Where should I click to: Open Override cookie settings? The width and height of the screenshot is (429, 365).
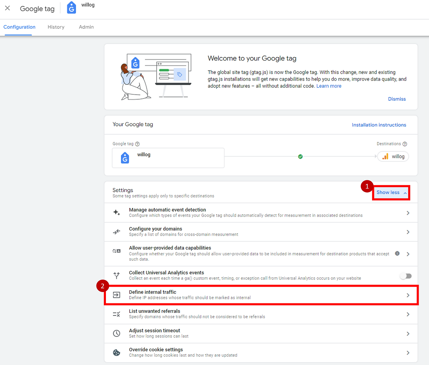coord(261,353)
